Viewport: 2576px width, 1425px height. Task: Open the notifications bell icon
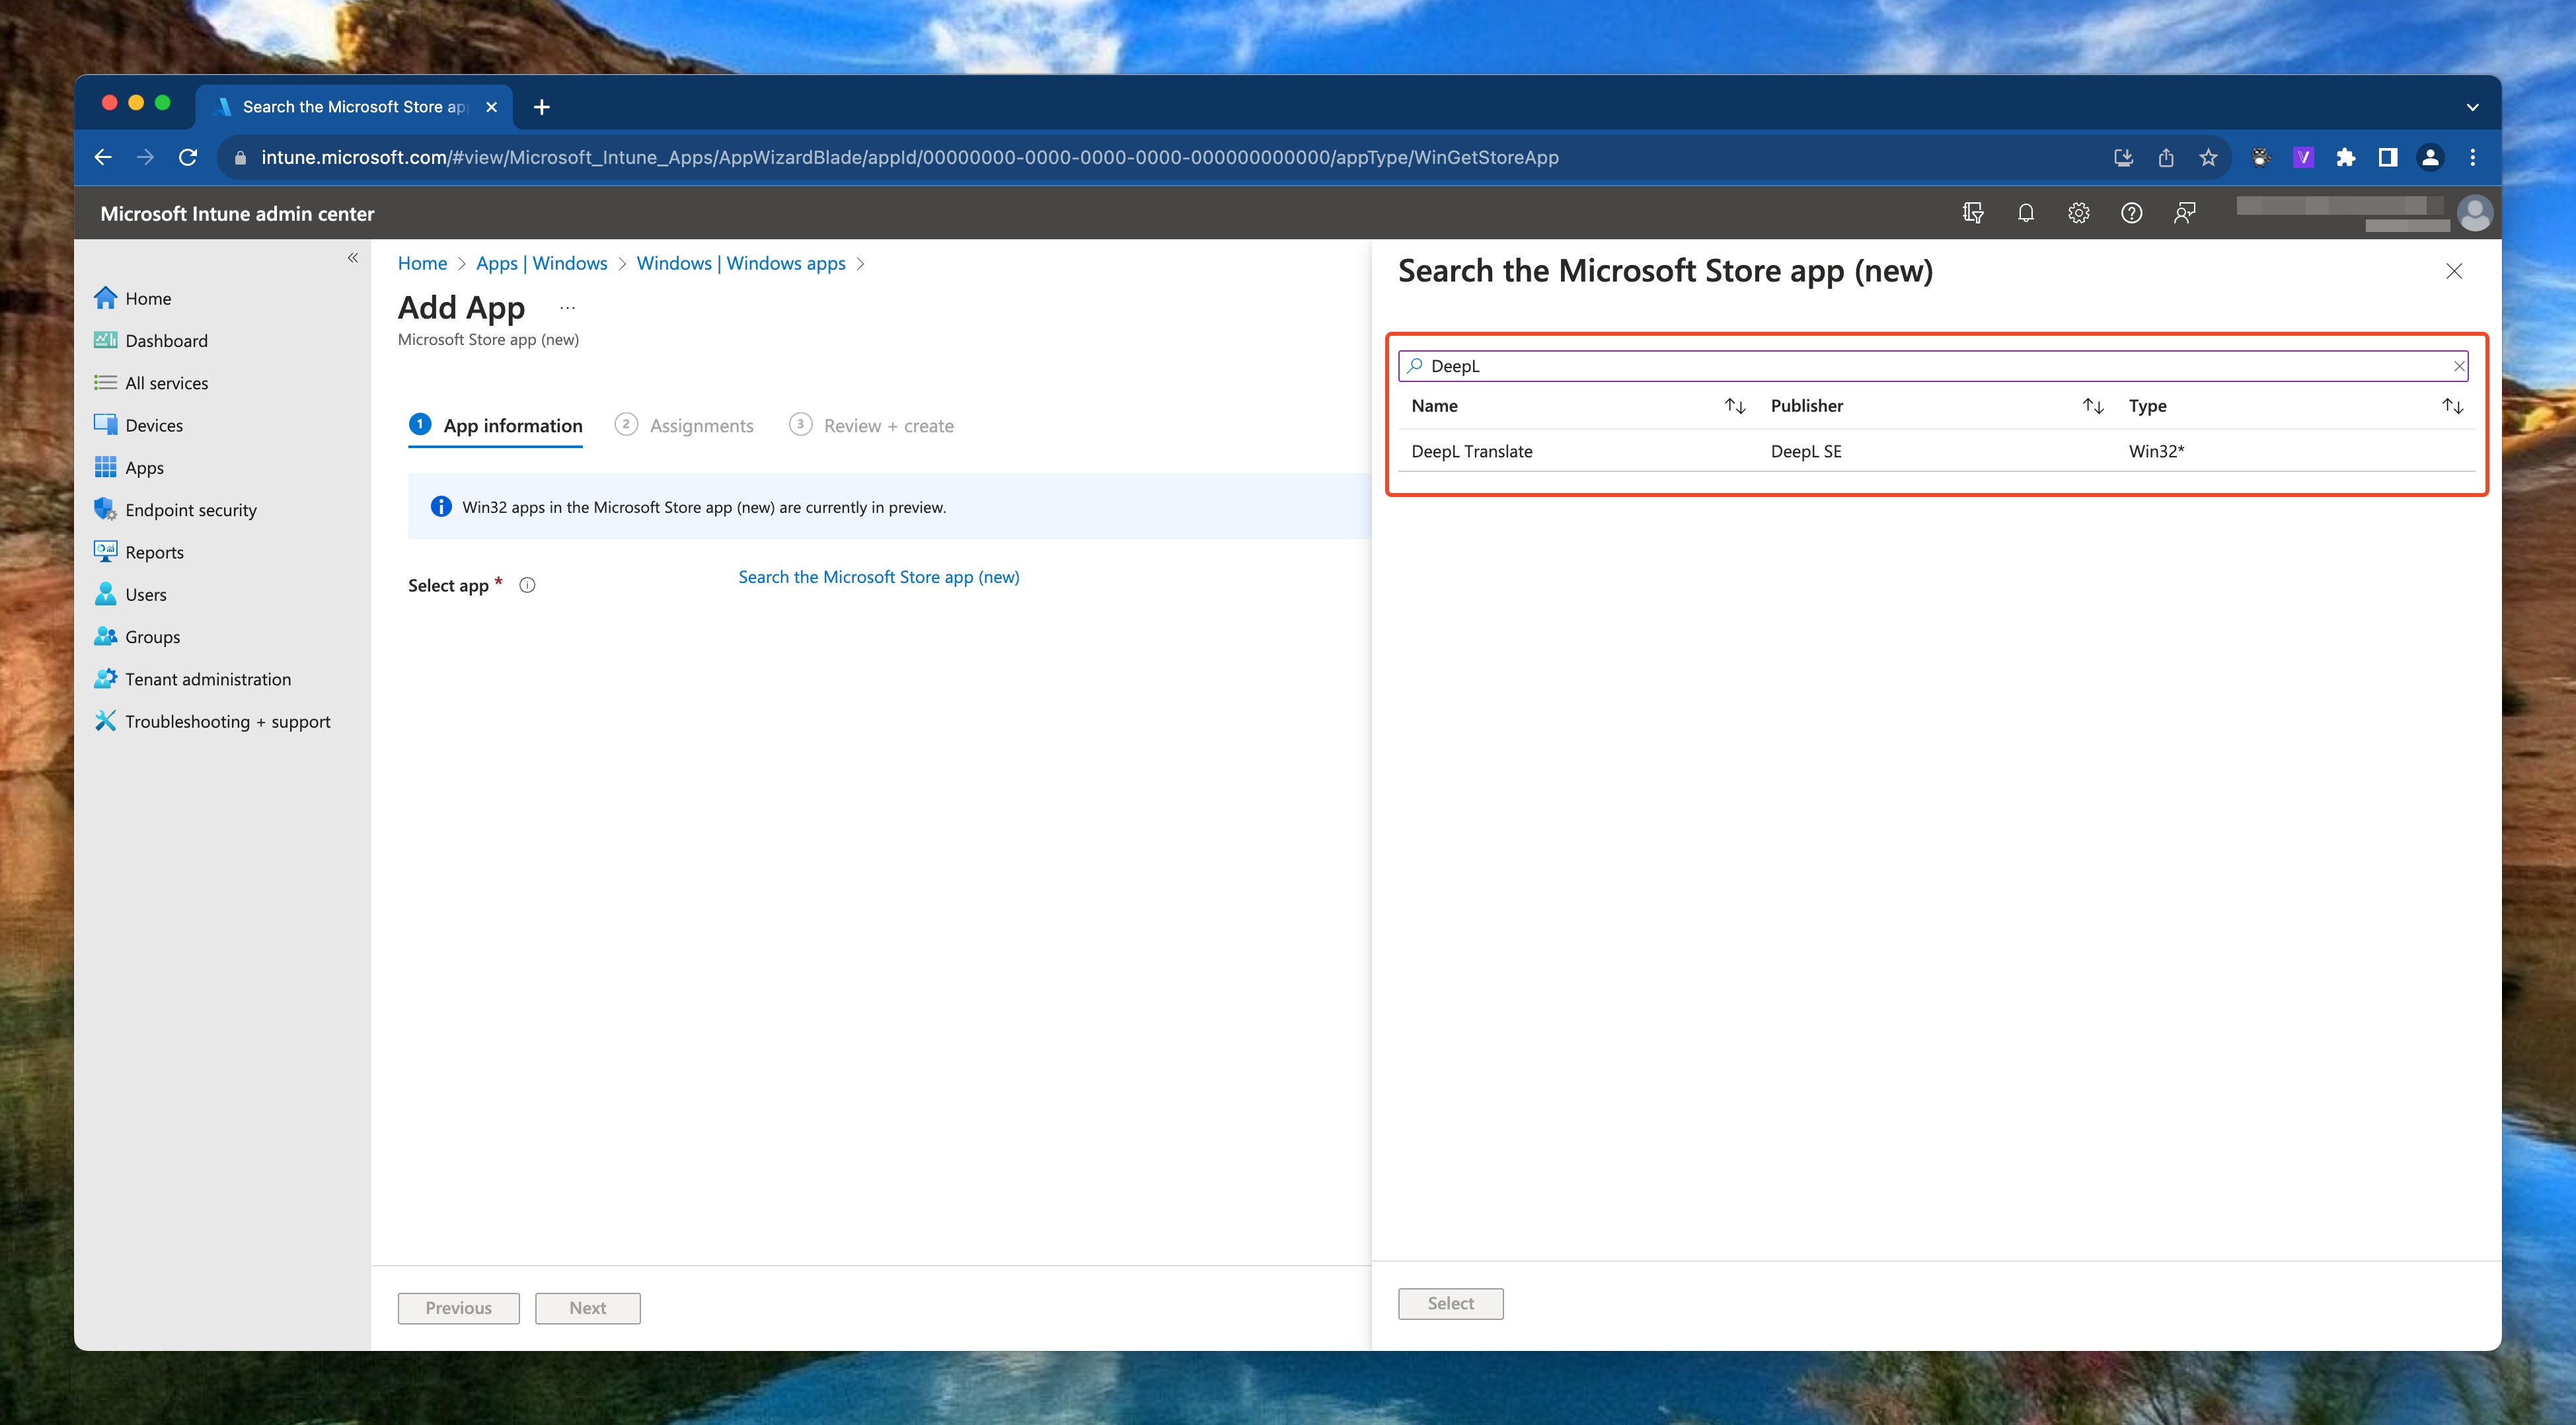(2025, 213)
